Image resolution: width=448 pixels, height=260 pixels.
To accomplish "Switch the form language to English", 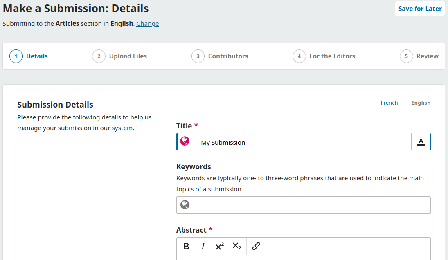I will 421,103.
